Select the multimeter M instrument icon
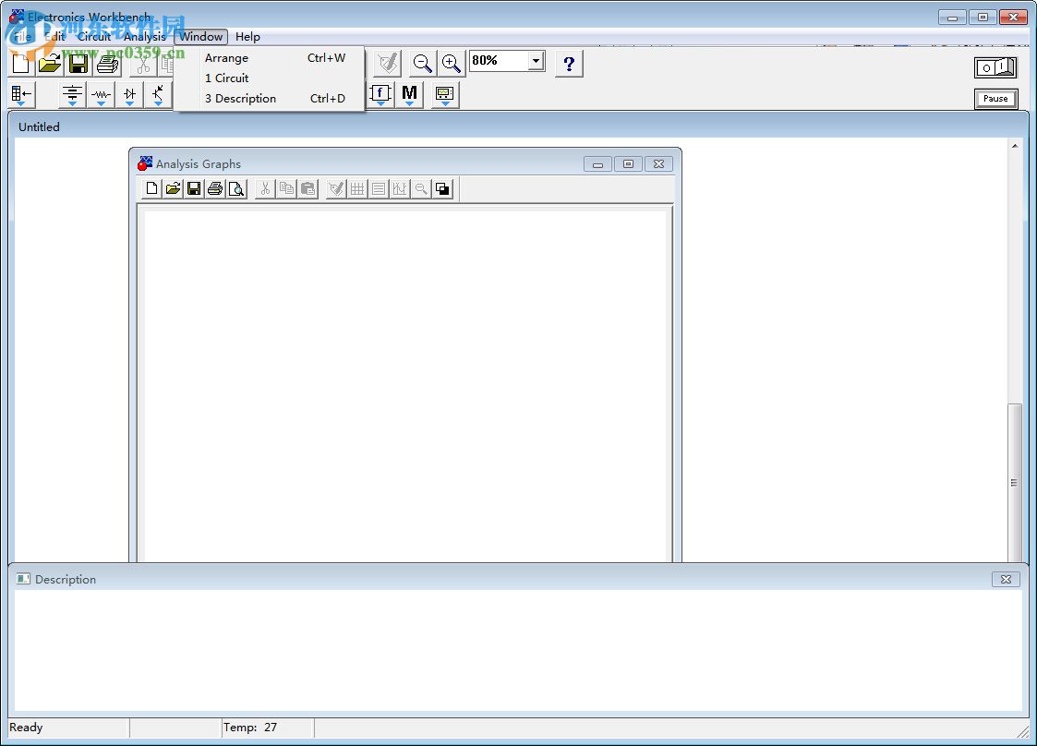The width and height of the screenshot is (1037, 746). click(409, 92)
